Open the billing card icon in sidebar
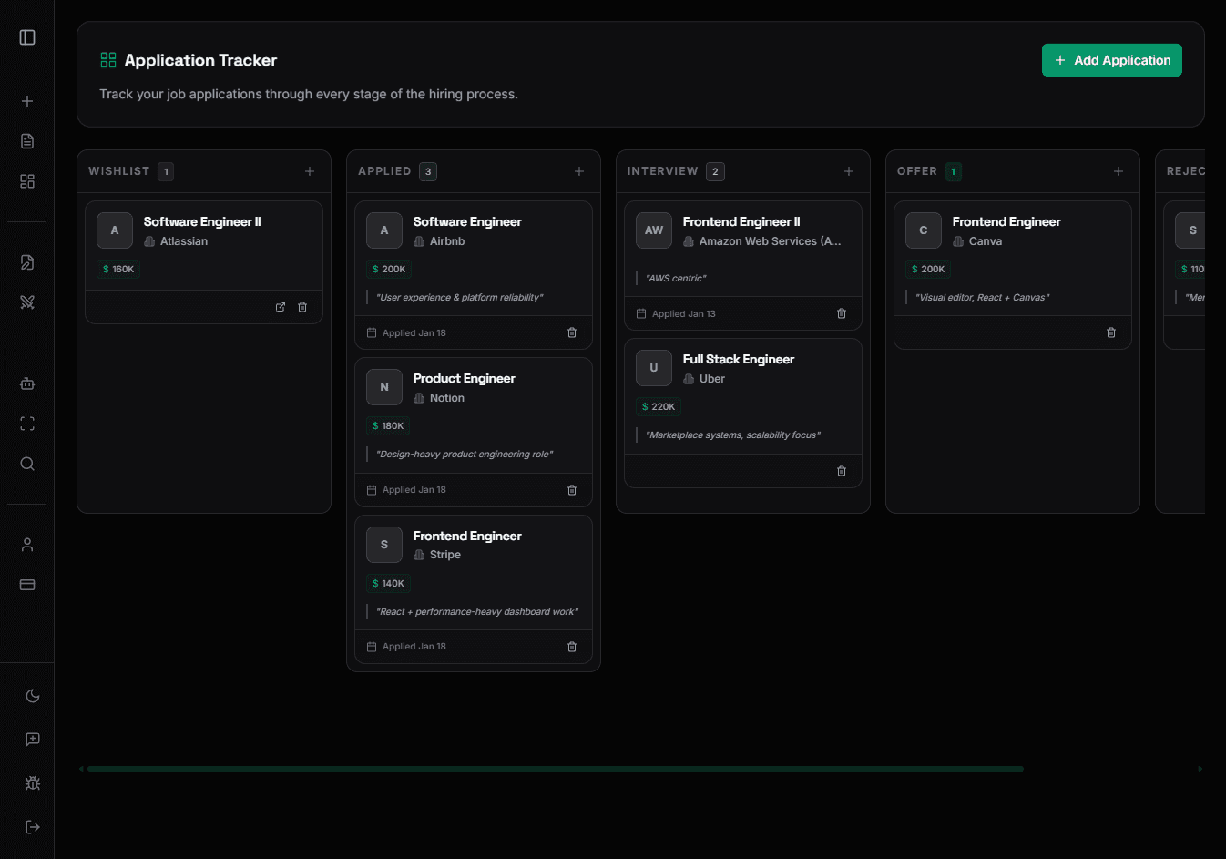The height and width of the screenshot is (859, 1226). pos(26,584)
